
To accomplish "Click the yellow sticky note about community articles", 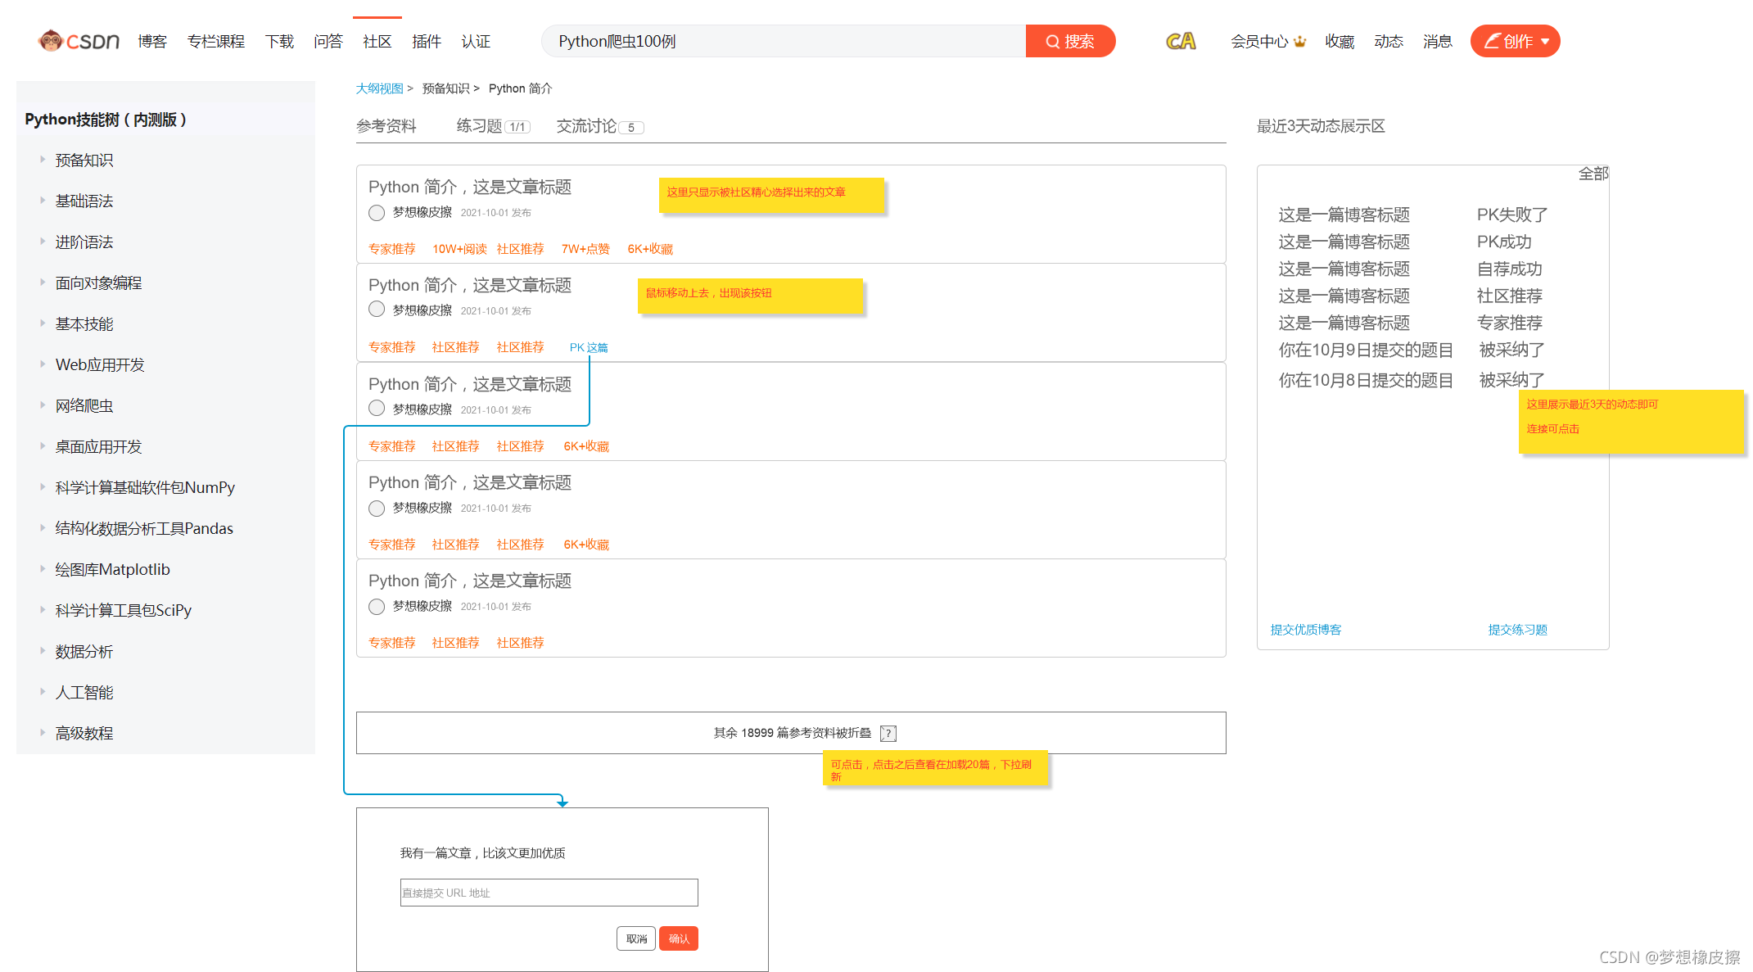I will (770, 195).
